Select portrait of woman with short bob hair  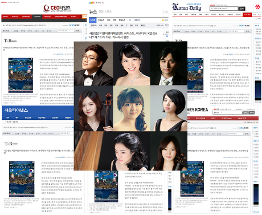coord(169,108)
